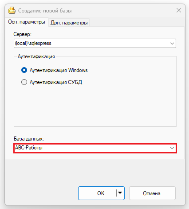The height and width of the screenshot is (209, 189).
Task: Click the Аутентификация Windows label text
Action: tap(59, 70)
